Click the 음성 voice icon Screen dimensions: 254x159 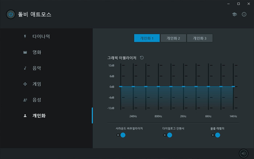point(25,100)
